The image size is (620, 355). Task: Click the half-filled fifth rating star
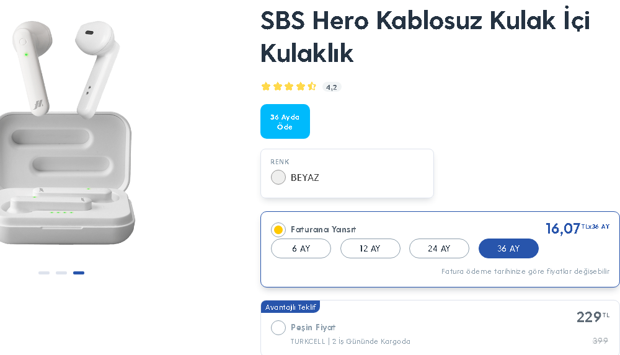(312, 87)
